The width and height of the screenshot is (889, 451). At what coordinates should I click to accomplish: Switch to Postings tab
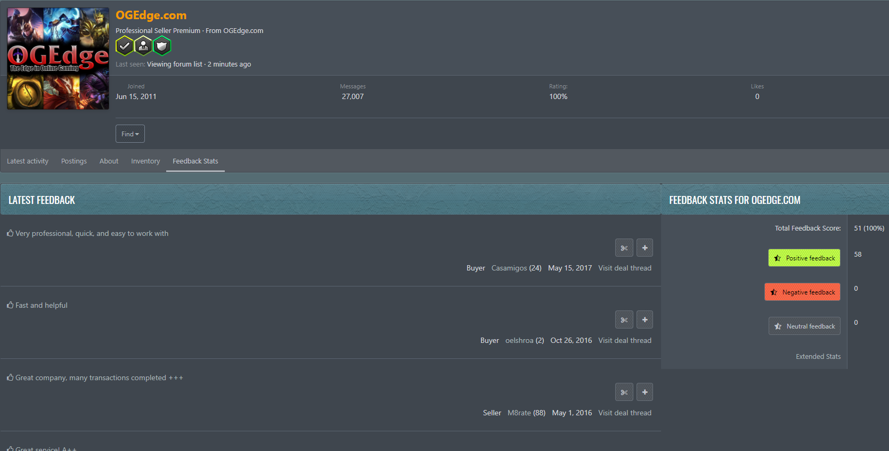[74, 161]
